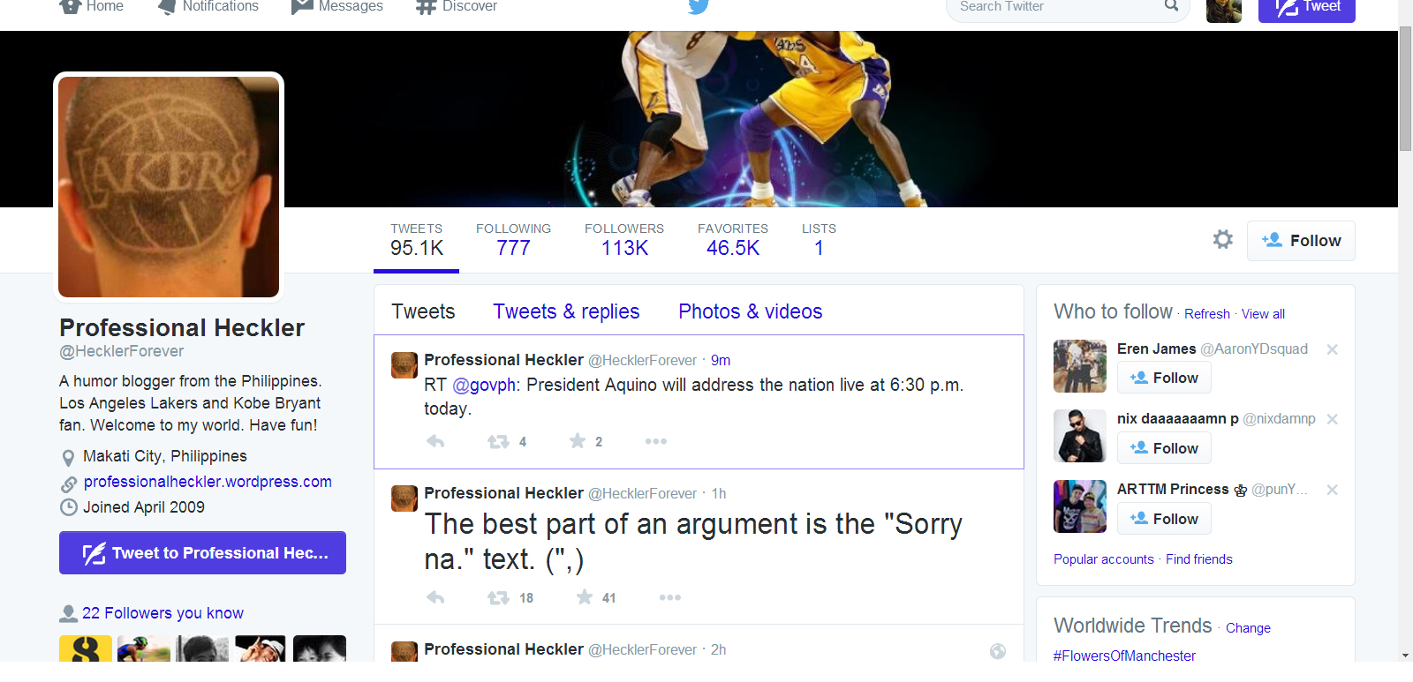The image size is (1413, 682).
Task: Change the Worldwide Trends location
Action: [x=1248, y=628]
